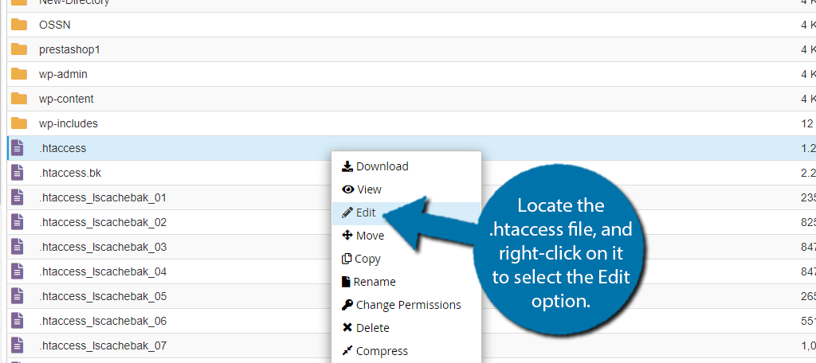Click the Download arrow icon in the menu
This screenshot has height=363, width=816.
[347, 166]
